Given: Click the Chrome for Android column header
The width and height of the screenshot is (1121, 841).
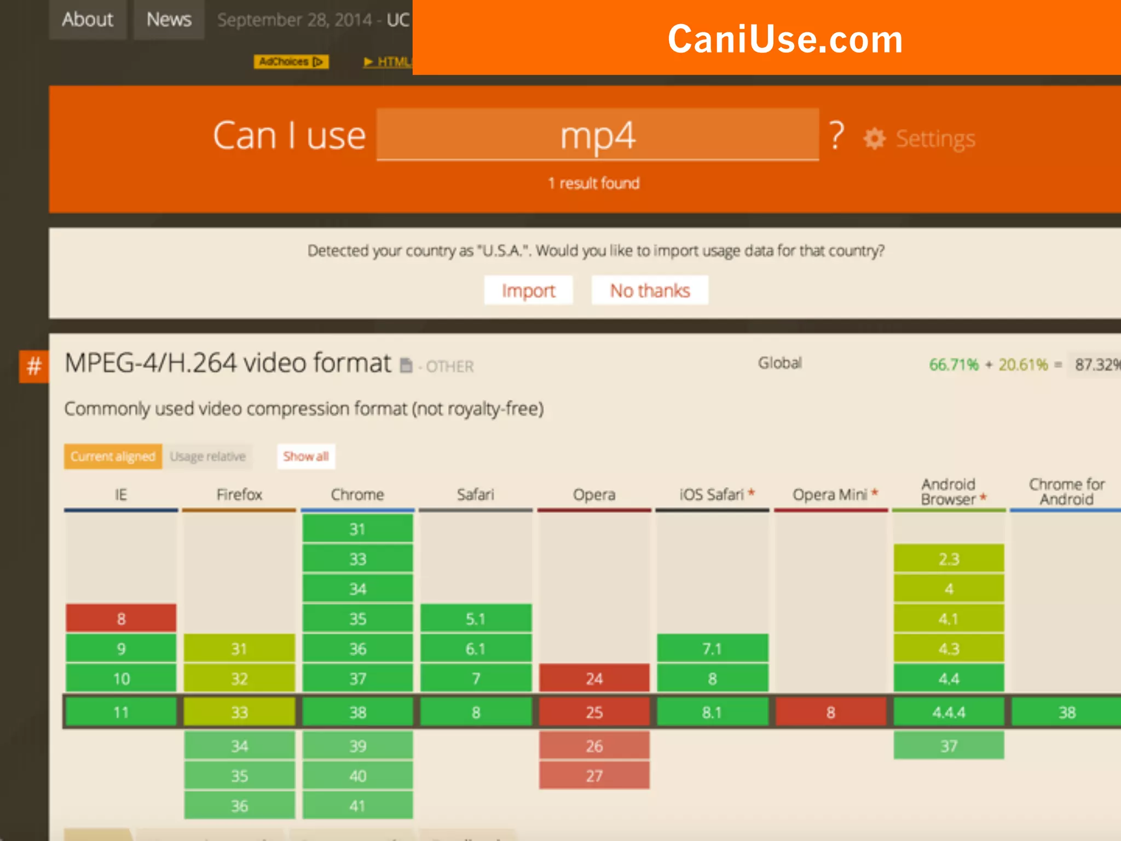Looking at the screenshot, I should point(1067,492).
